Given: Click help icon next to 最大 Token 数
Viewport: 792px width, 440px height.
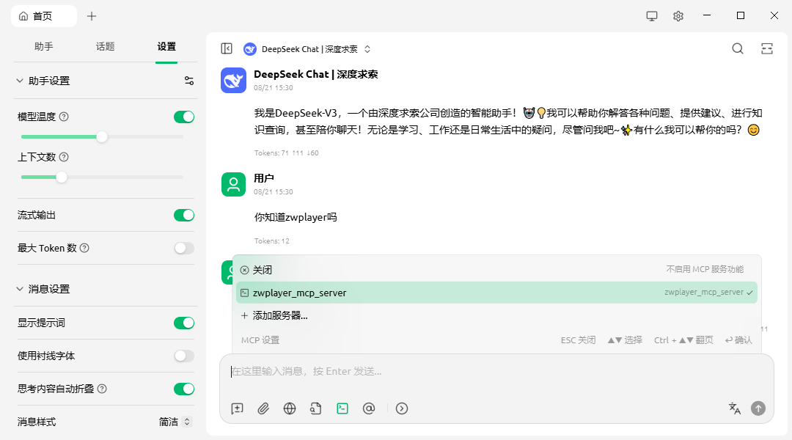Looking at the screenshot, I should pyautogui.click(x=84, y=248).
